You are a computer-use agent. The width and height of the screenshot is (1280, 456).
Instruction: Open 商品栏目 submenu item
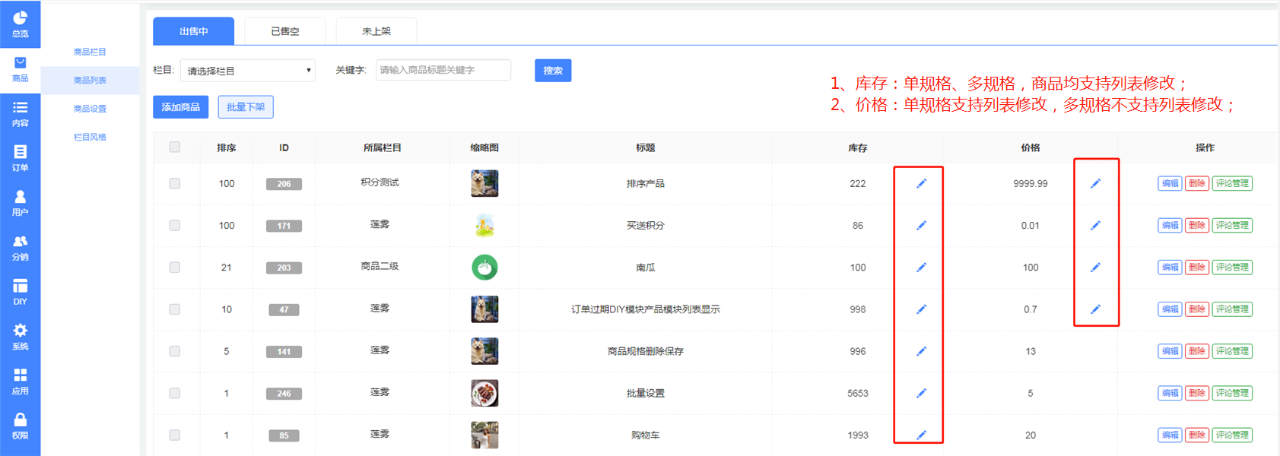tap(90, 52)
